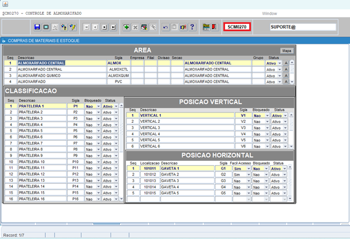Screen dimensions: 350x239
Task: Click the blue undo arrow icon
Action: point(165,27)
